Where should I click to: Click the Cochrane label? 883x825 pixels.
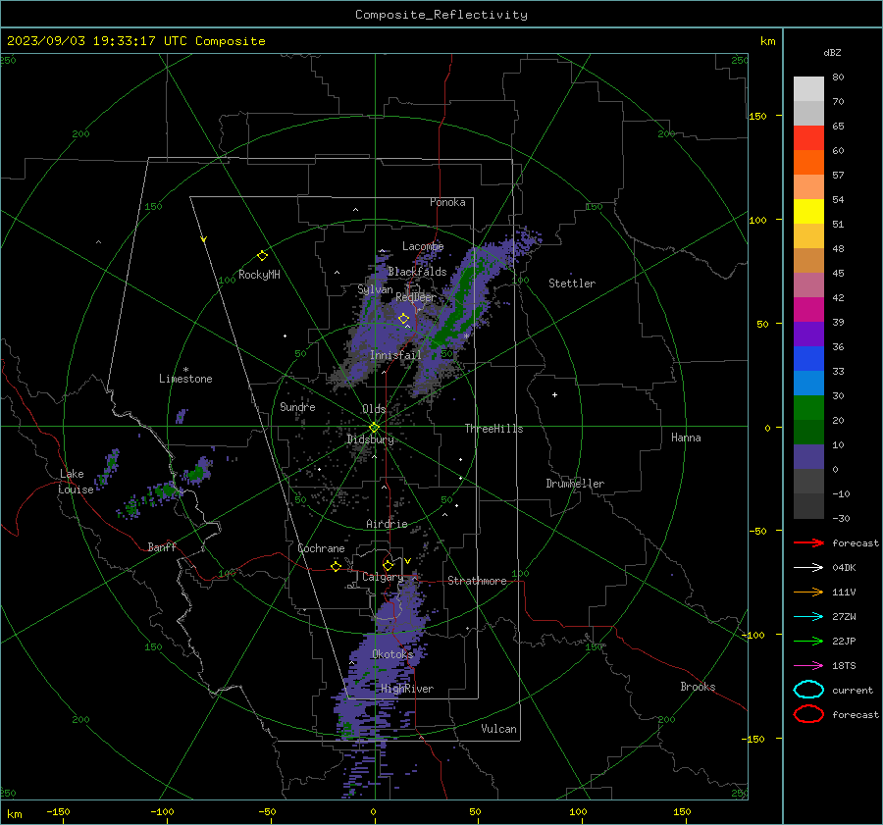tap(321, 548)
